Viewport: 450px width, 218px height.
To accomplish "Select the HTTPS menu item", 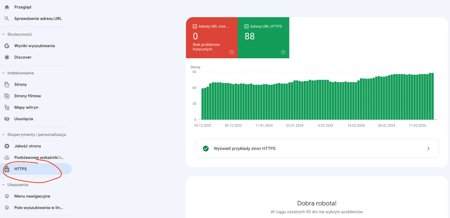I will pyautogui.click(x=36, y=169).
